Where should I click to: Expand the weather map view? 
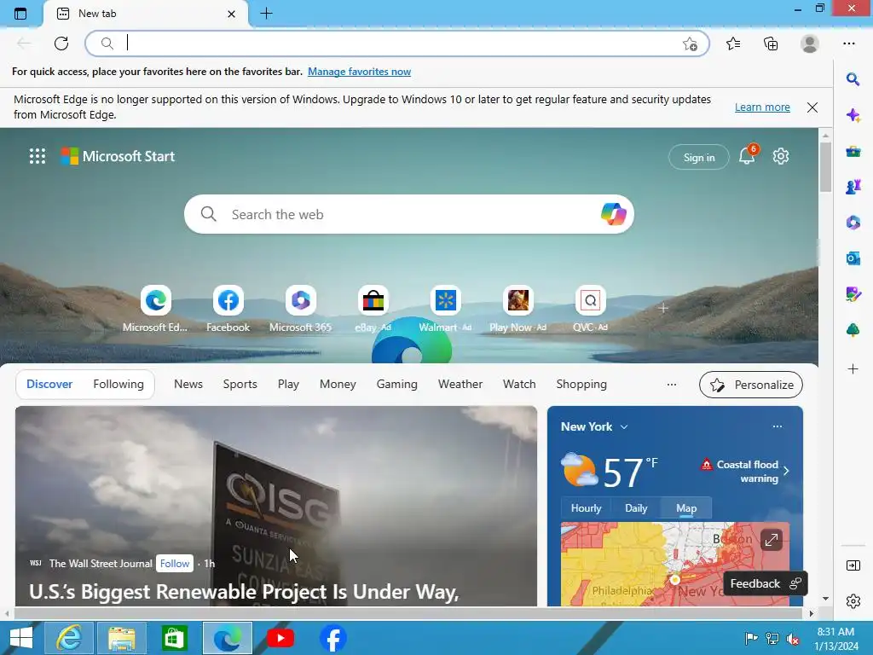[771, 540]
